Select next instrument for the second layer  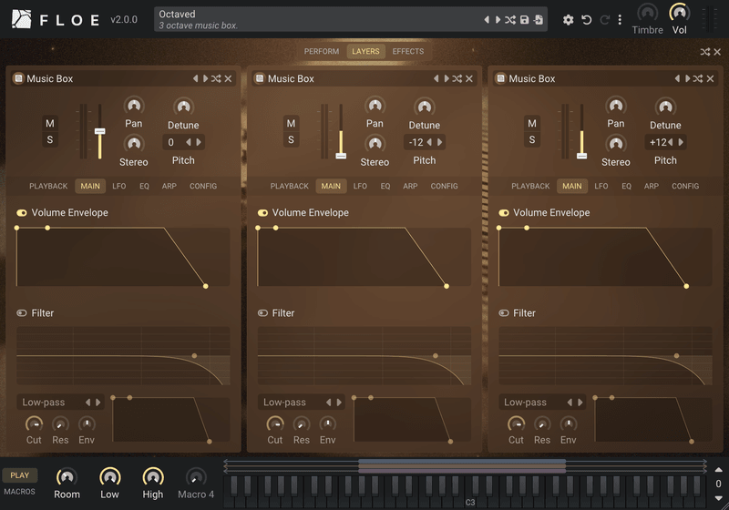tap(447, 78)
